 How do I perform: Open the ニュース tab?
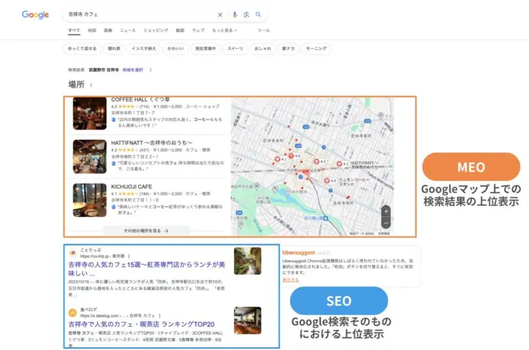click(x=128, y=31)
